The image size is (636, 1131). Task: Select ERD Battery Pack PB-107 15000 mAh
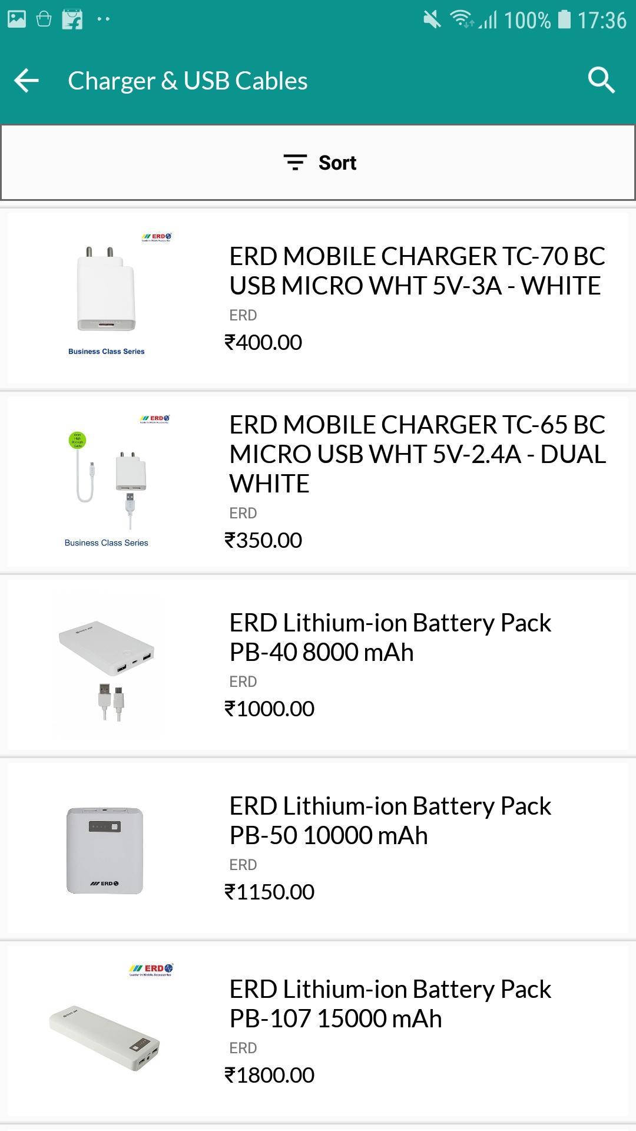click(x=390, y=1004)
